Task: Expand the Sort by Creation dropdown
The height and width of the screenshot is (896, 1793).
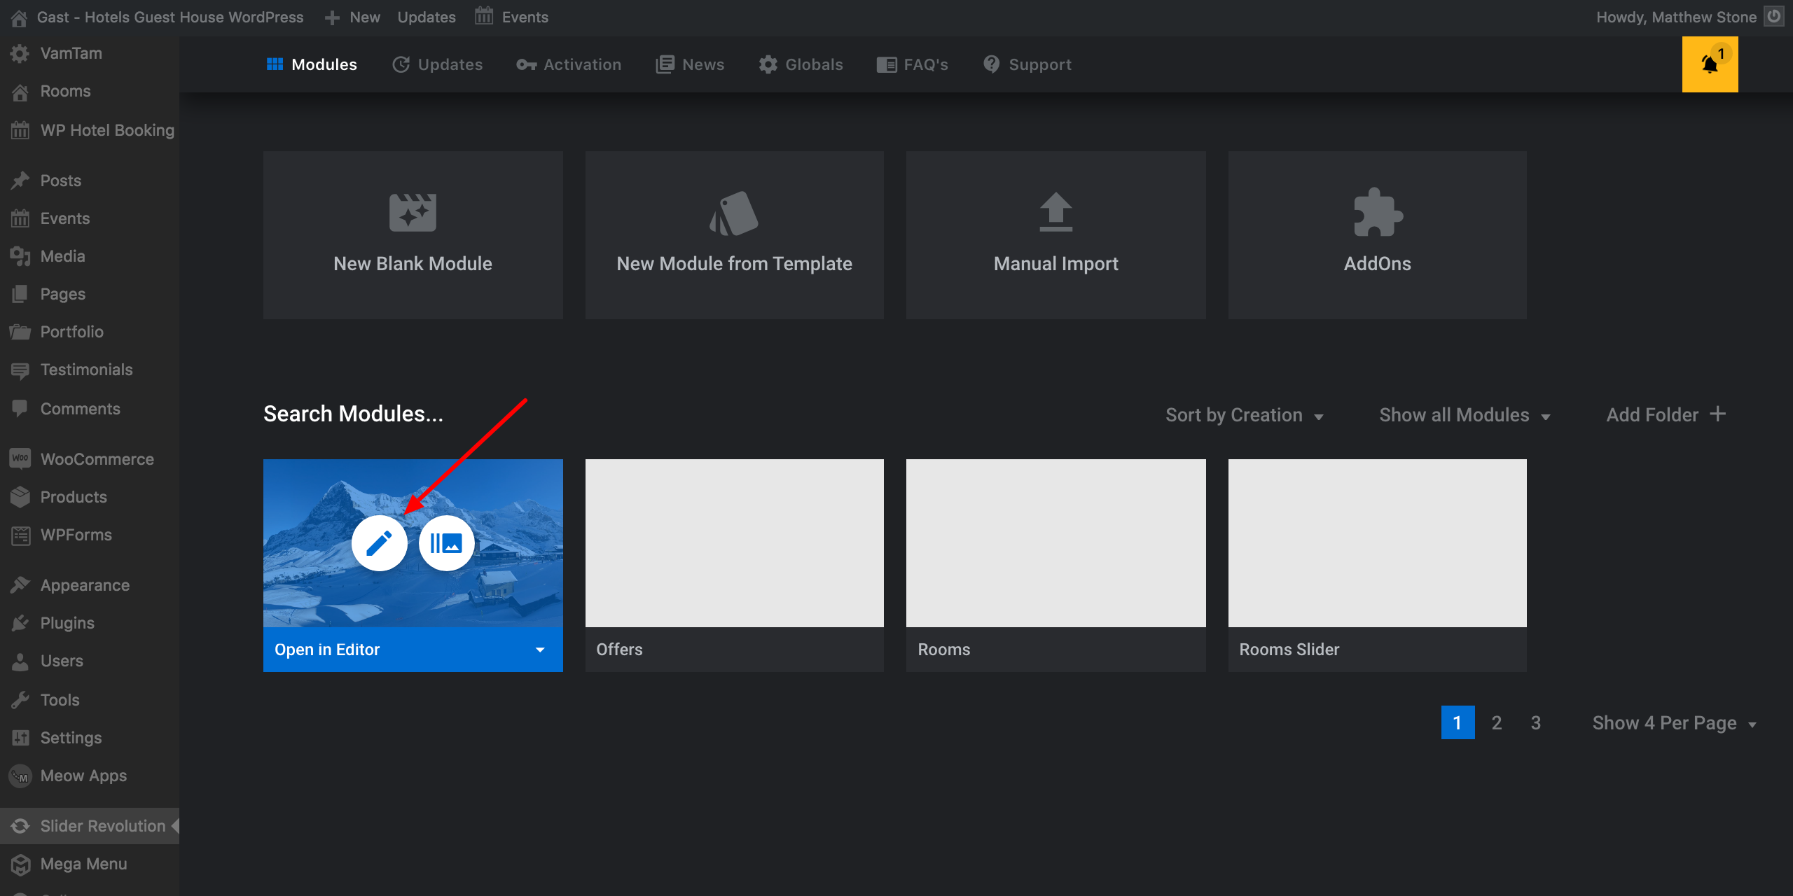Action: point(1245,415)
